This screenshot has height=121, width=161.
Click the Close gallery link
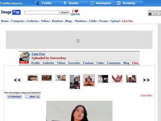click(147, 95)
